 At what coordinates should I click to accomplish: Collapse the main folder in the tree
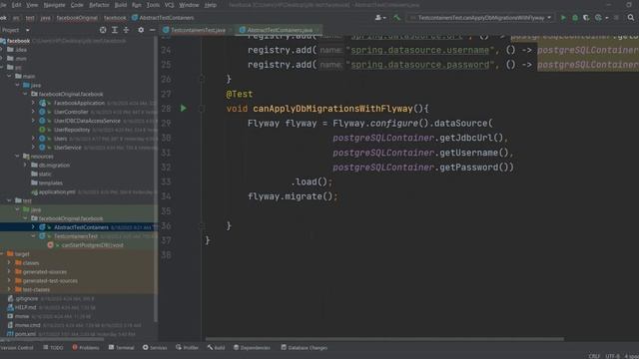[x=9, y=76]
